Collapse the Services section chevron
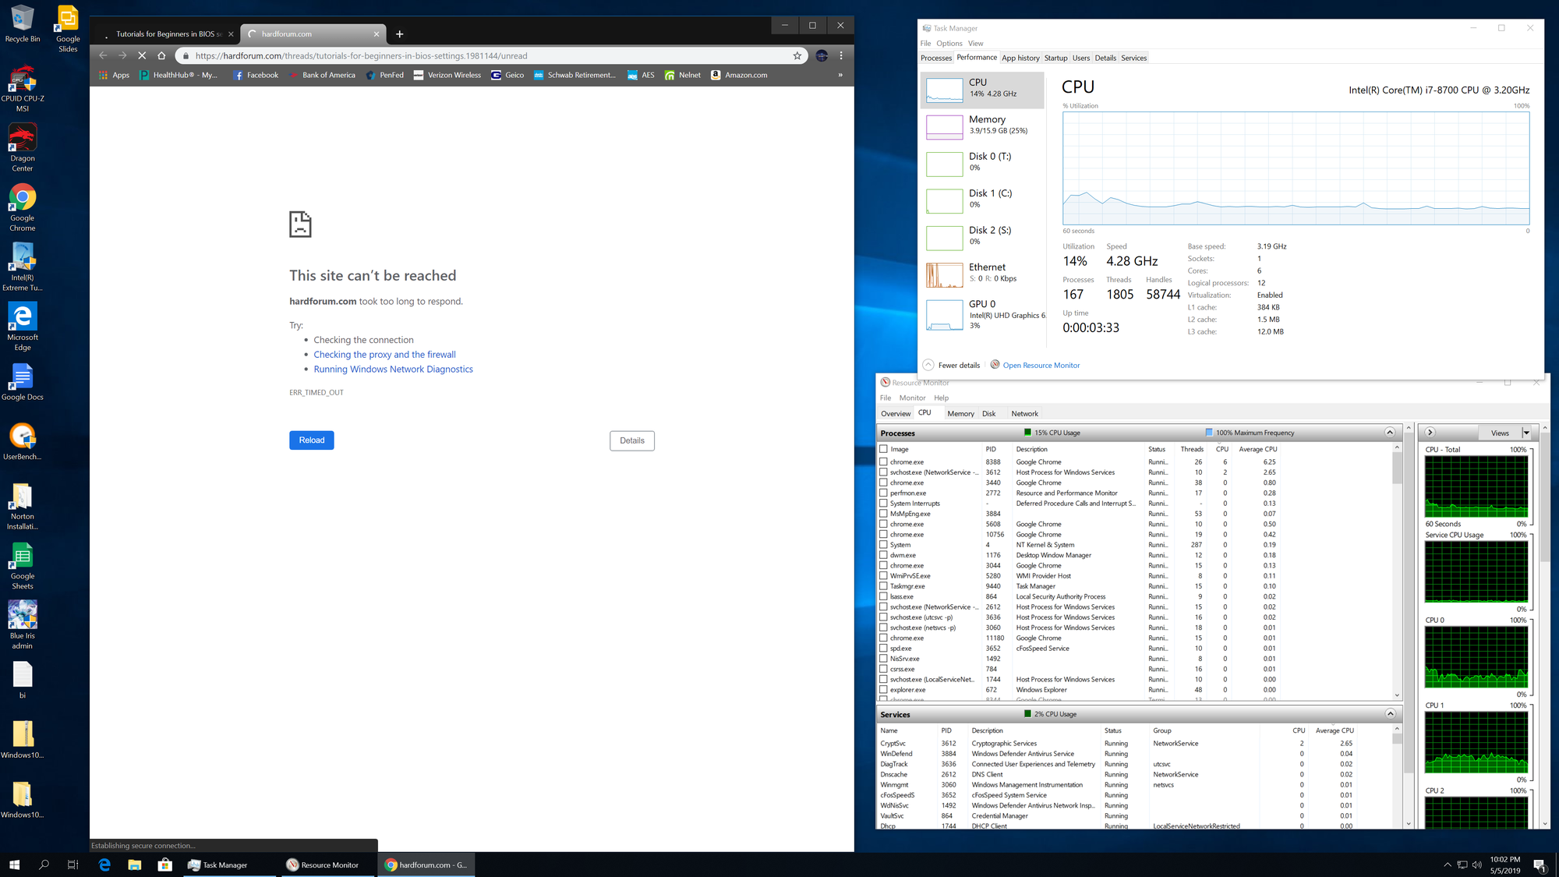Image resolution: width=1559 pixels, height=877 pixels. tap(1389, 714)
